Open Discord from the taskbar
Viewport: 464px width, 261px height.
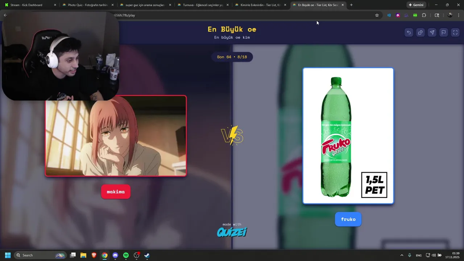[115, 255]
